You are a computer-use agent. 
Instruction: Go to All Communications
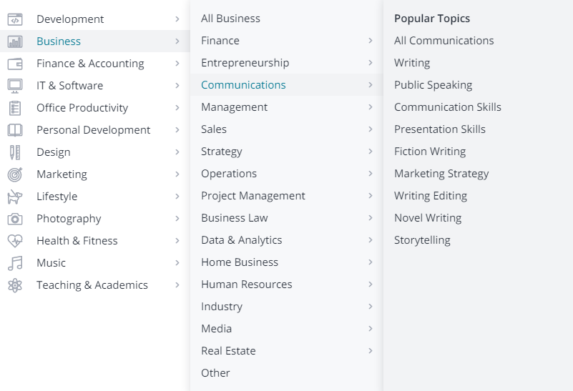point(444,41)
